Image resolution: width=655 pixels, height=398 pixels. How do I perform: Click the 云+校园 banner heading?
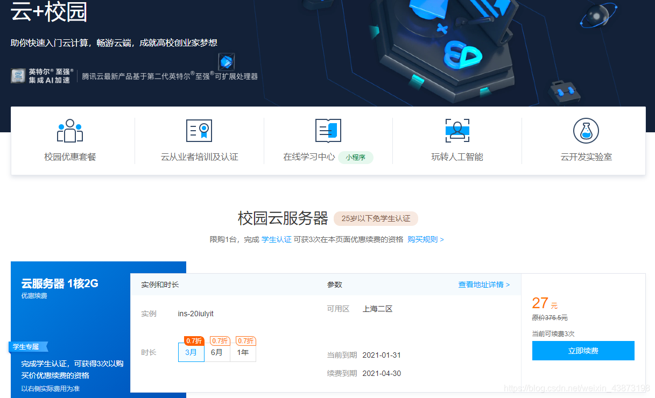point(49,12)
